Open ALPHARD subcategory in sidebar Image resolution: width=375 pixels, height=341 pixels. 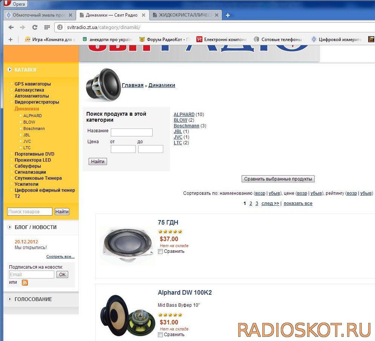coord(32,116)
